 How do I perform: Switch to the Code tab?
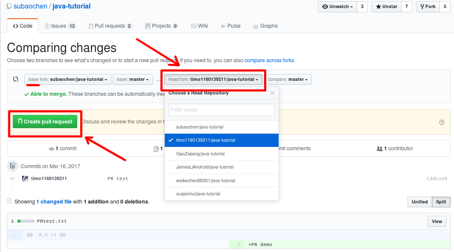(23, 26)
